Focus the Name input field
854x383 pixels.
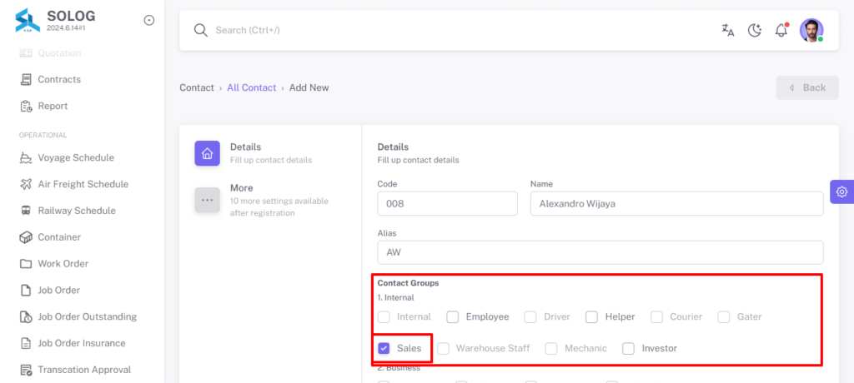coord(677,203)
